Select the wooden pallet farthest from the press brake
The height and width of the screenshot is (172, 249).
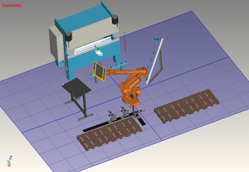187,106
